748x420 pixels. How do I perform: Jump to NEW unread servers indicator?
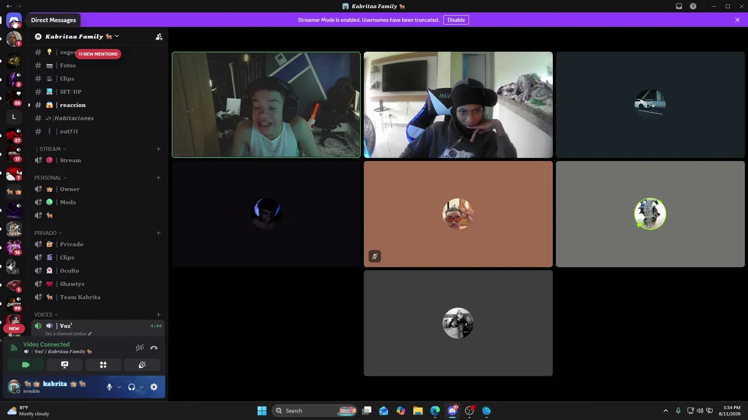click(14, 328)
